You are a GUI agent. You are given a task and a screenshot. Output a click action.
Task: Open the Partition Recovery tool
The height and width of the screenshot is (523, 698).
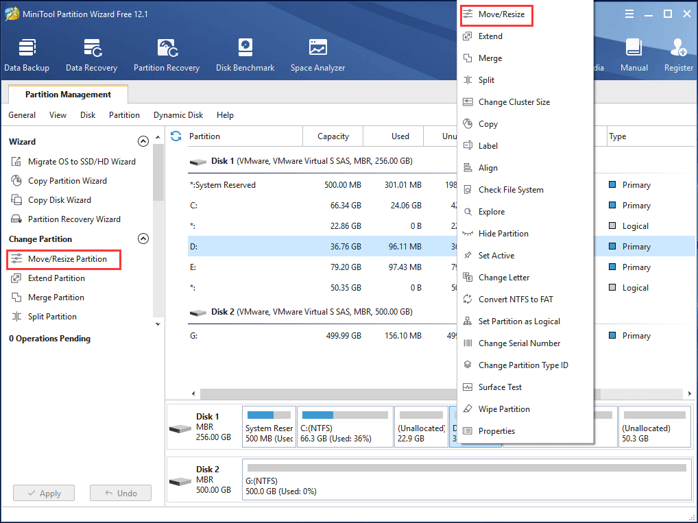coord(167,56)
